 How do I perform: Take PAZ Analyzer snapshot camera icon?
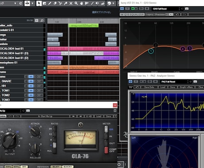(195, 81)
